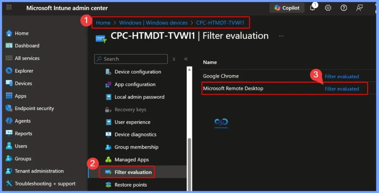Collapse the device menu with double chevron
The width and height of the screenshot is (379, 193).
(x=186, y=59)
